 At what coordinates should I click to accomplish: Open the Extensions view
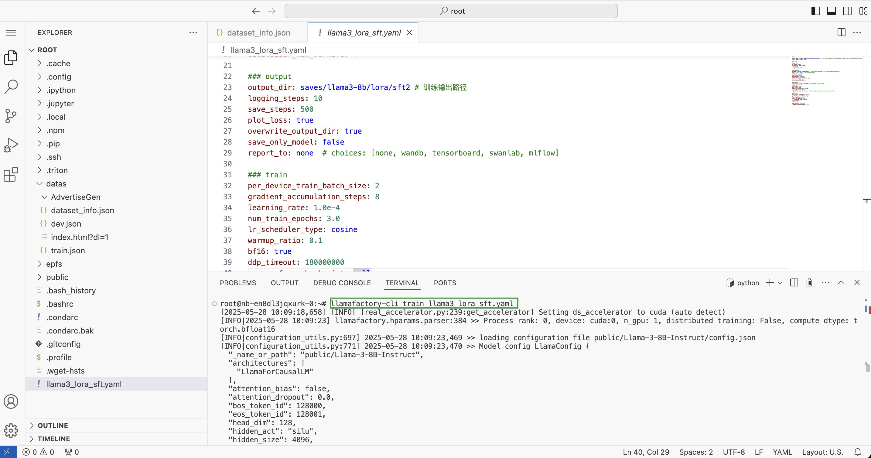coord(11,175)
